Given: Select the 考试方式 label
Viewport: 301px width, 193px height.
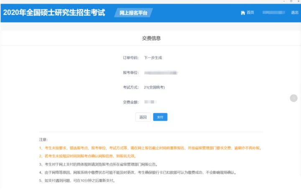Looking at the screenshot, I should [x=131, y=87].
